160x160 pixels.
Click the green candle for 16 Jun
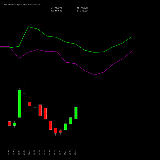tap(71, 121)
